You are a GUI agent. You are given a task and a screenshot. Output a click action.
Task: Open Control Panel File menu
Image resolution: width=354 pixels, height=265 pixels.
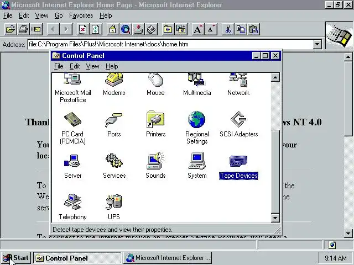pos(59,66)
